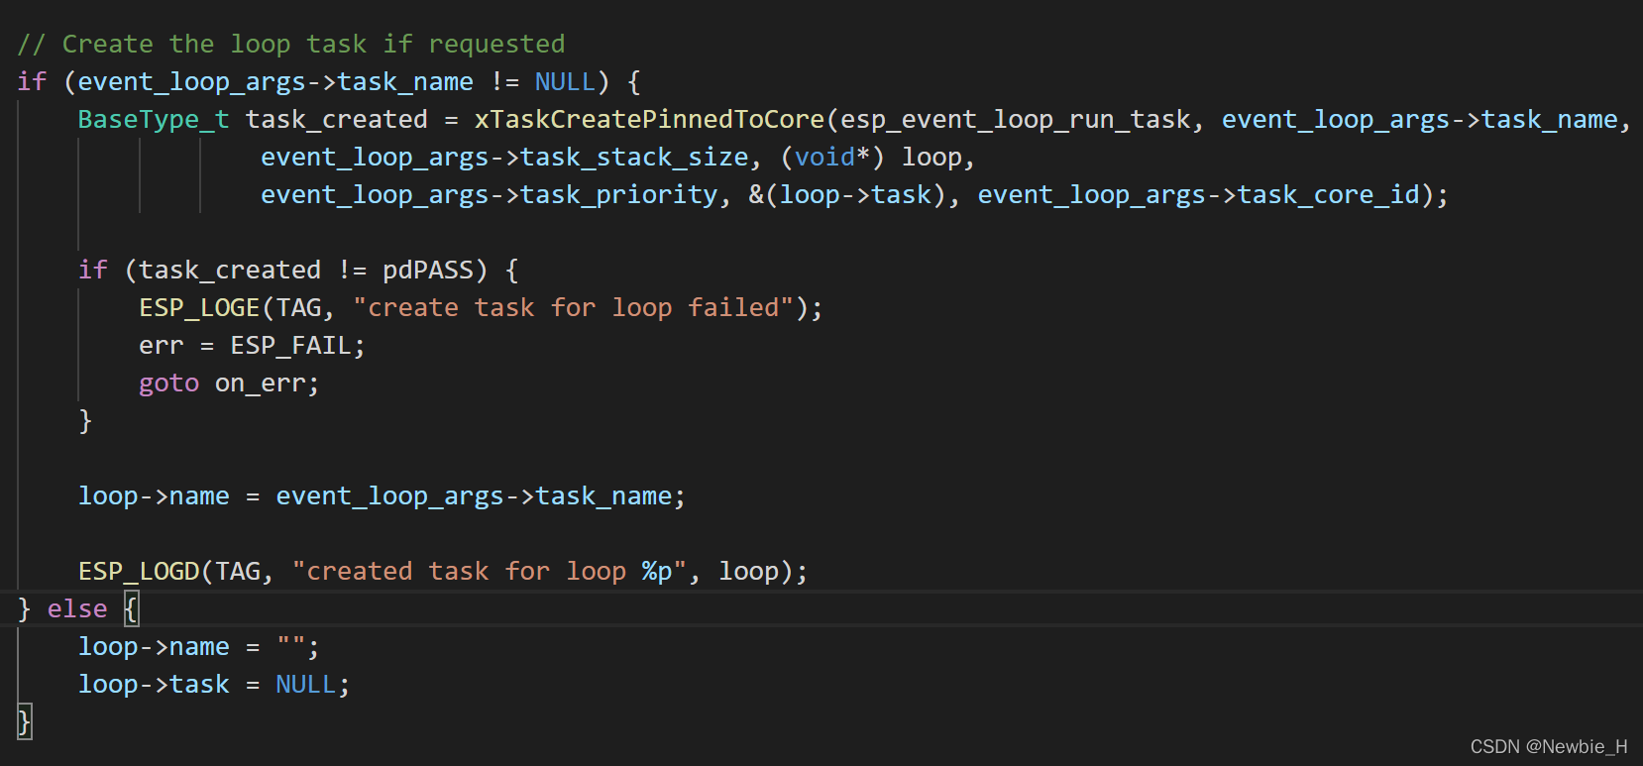Click the BaseType_t type name

coord(154,120)
